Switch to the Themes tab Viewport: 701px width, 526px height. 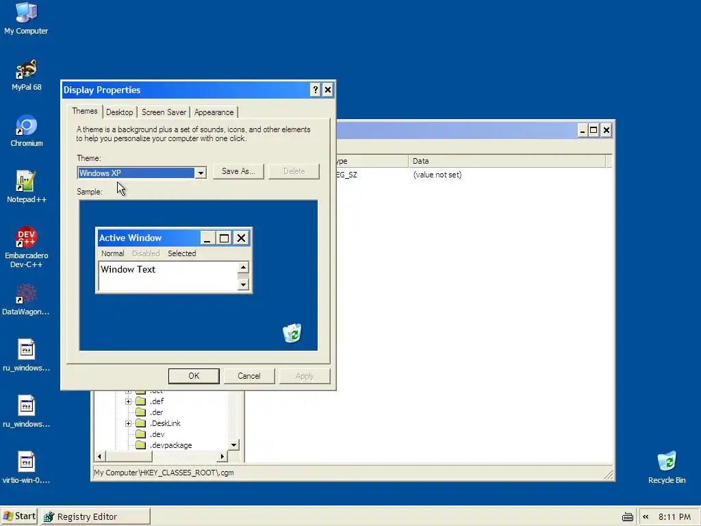[x=84, y=111]
